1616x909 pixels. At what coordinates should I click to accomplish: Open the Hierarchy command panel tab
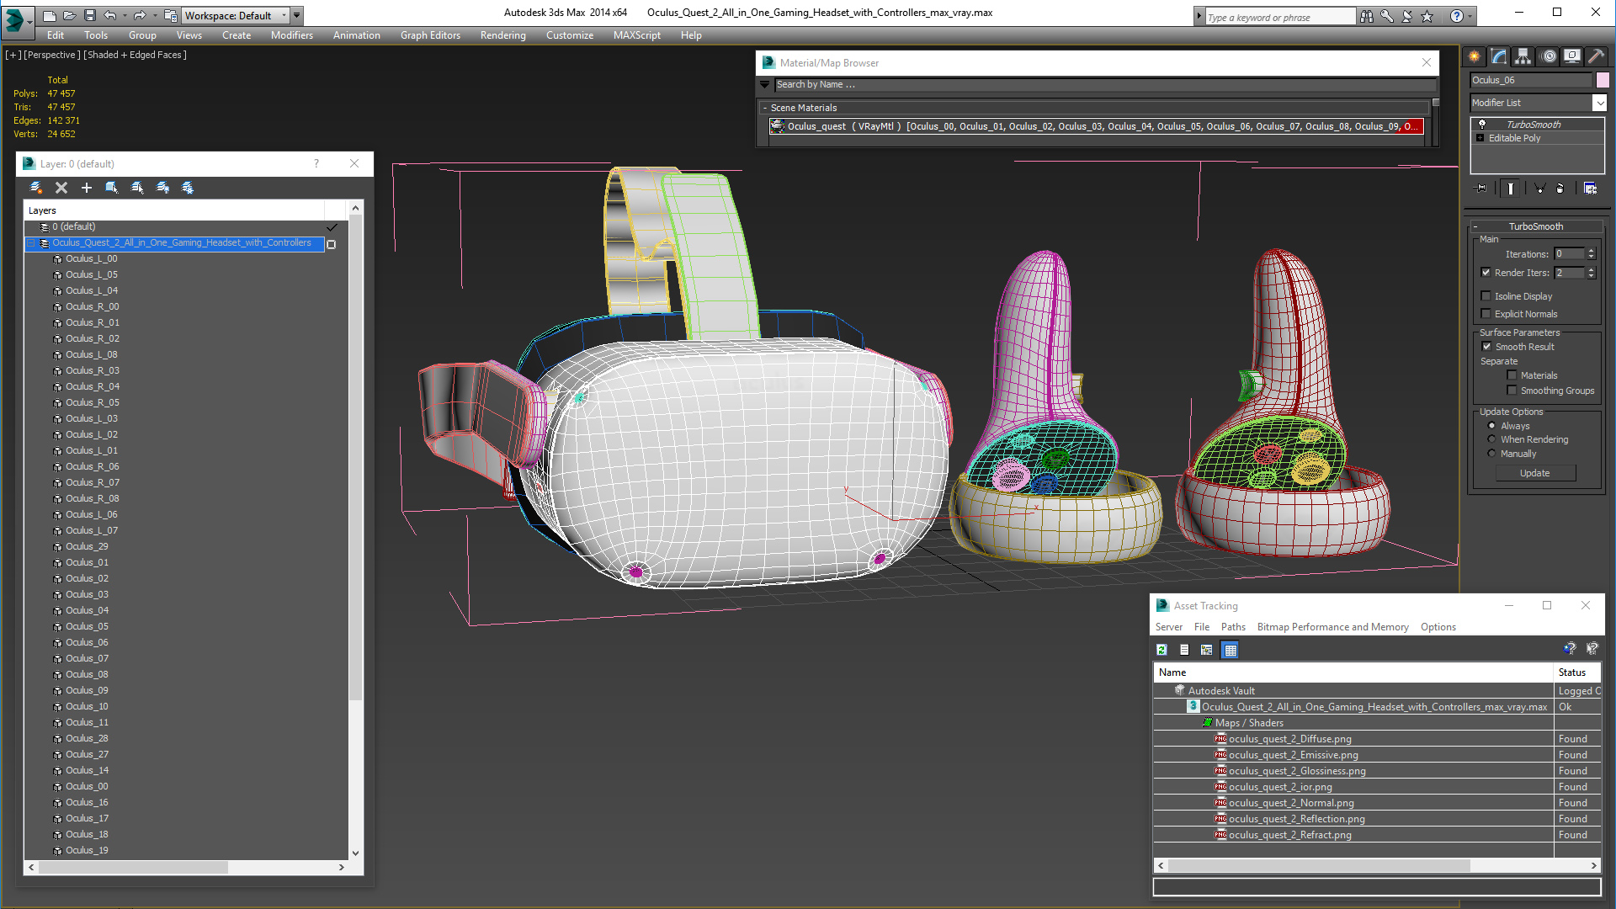point(1523,56)
